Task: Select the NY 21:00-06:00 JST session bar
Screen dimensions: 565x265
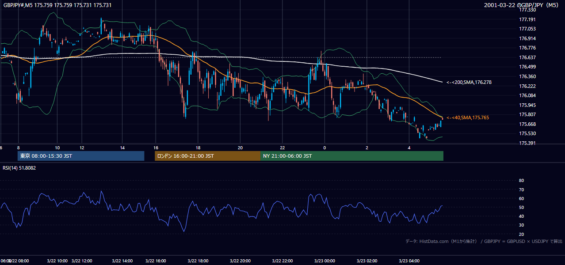Action: pos(352,156)
